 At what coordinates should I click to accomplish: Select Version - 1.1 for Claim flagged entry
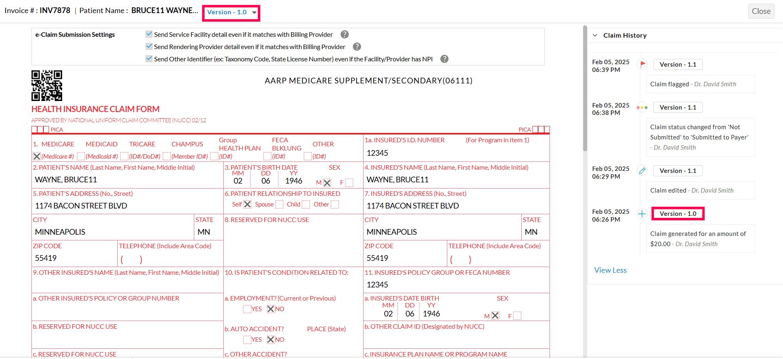[x=678, y=65]
